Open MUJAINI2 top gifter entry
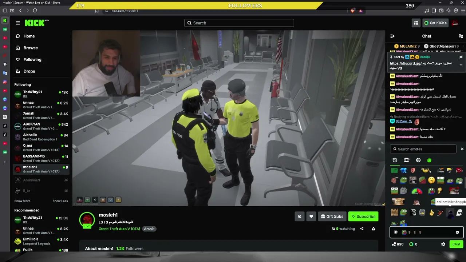Screen dimensions: 466x262 click(x=407, y=46)
